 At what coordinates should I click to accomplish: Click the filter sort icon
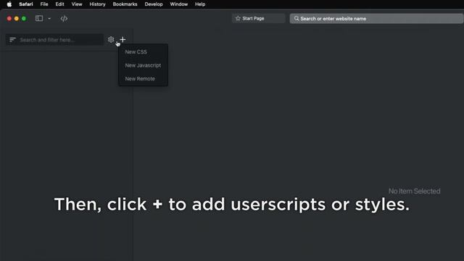12,40
